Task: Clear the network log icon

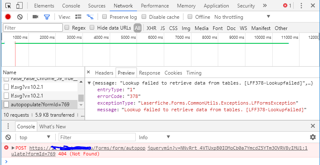Action: [x=20, y=17]
